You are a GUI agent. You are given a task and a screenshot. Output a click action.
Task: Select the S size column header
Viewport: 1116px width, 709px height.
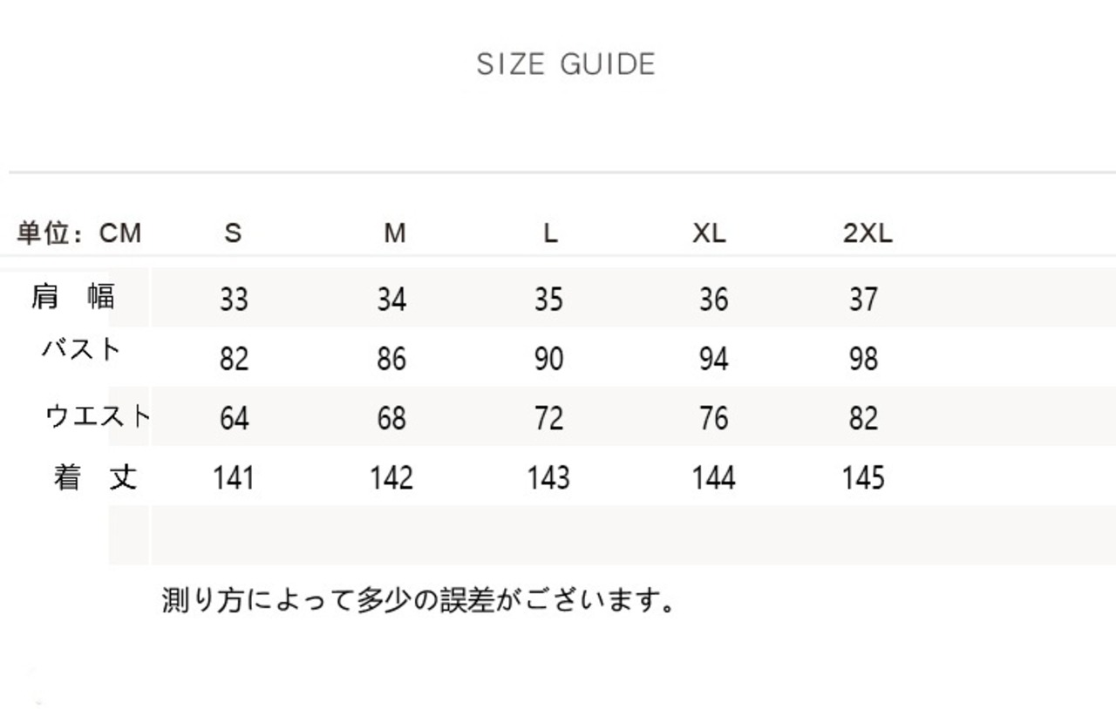233,233
